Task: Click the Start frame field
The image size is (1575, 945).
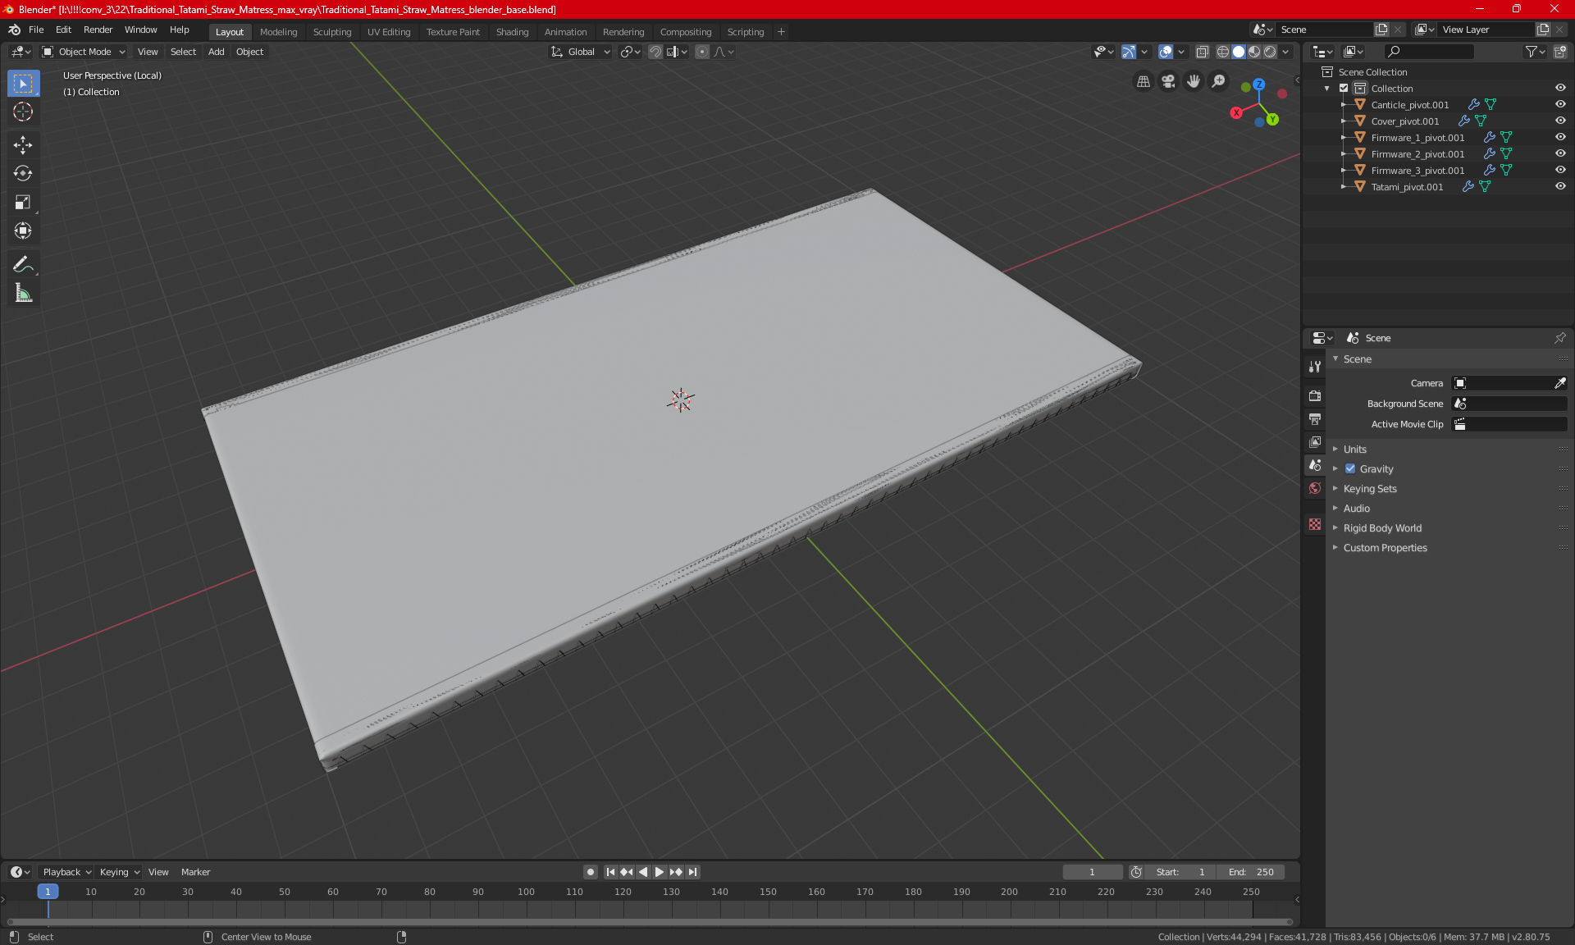Action: coord(1180,872)
